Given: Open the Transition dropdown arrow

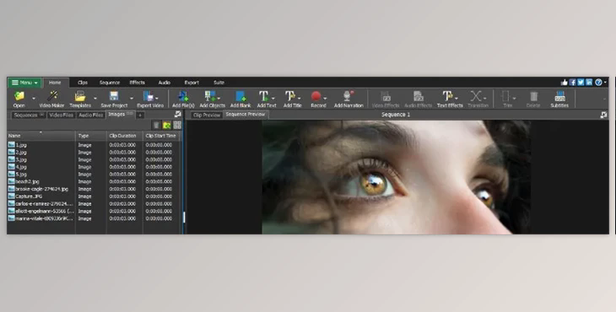Looking at the screenshot, I should tap(485, 99).
